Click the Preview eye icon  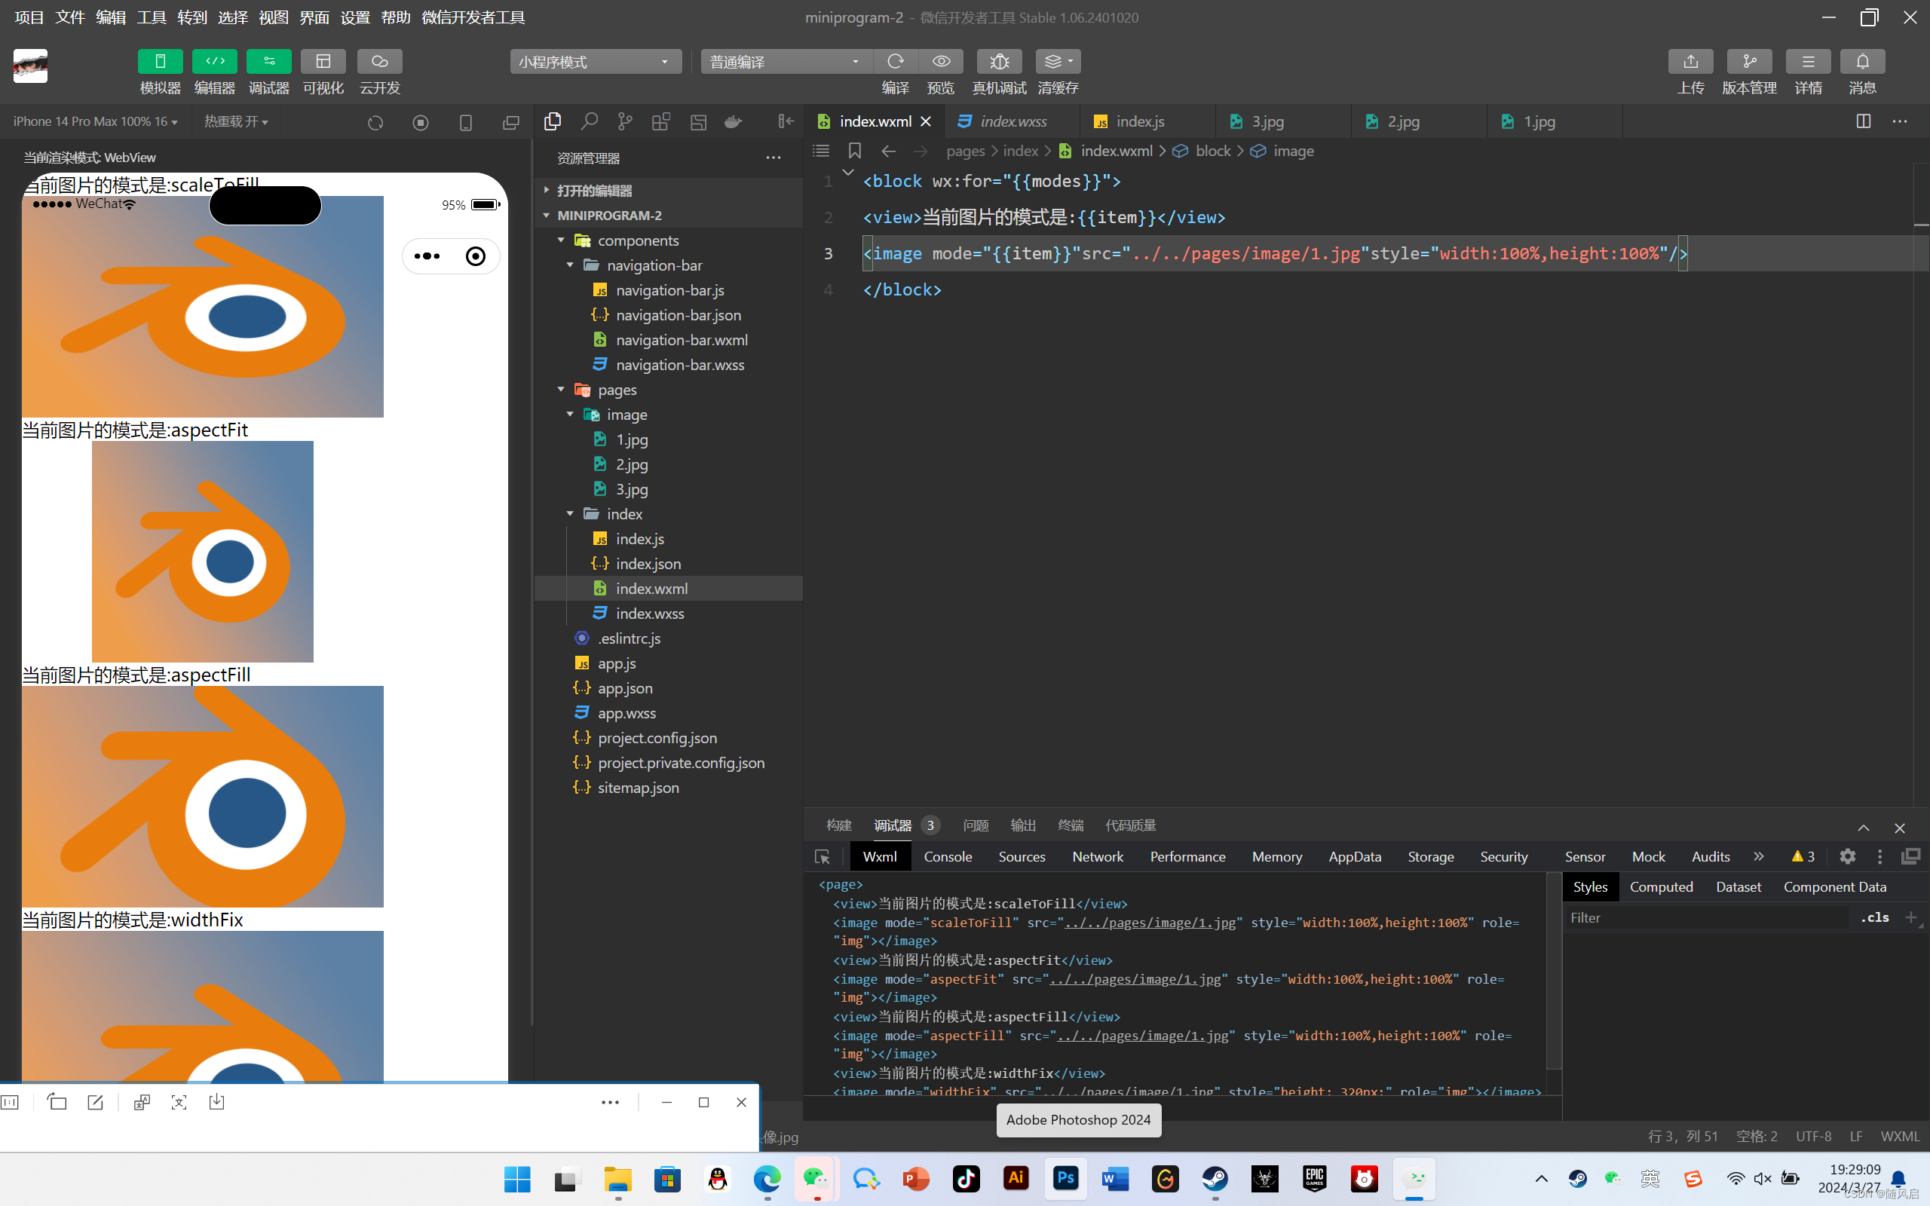(x=941, y=61)
